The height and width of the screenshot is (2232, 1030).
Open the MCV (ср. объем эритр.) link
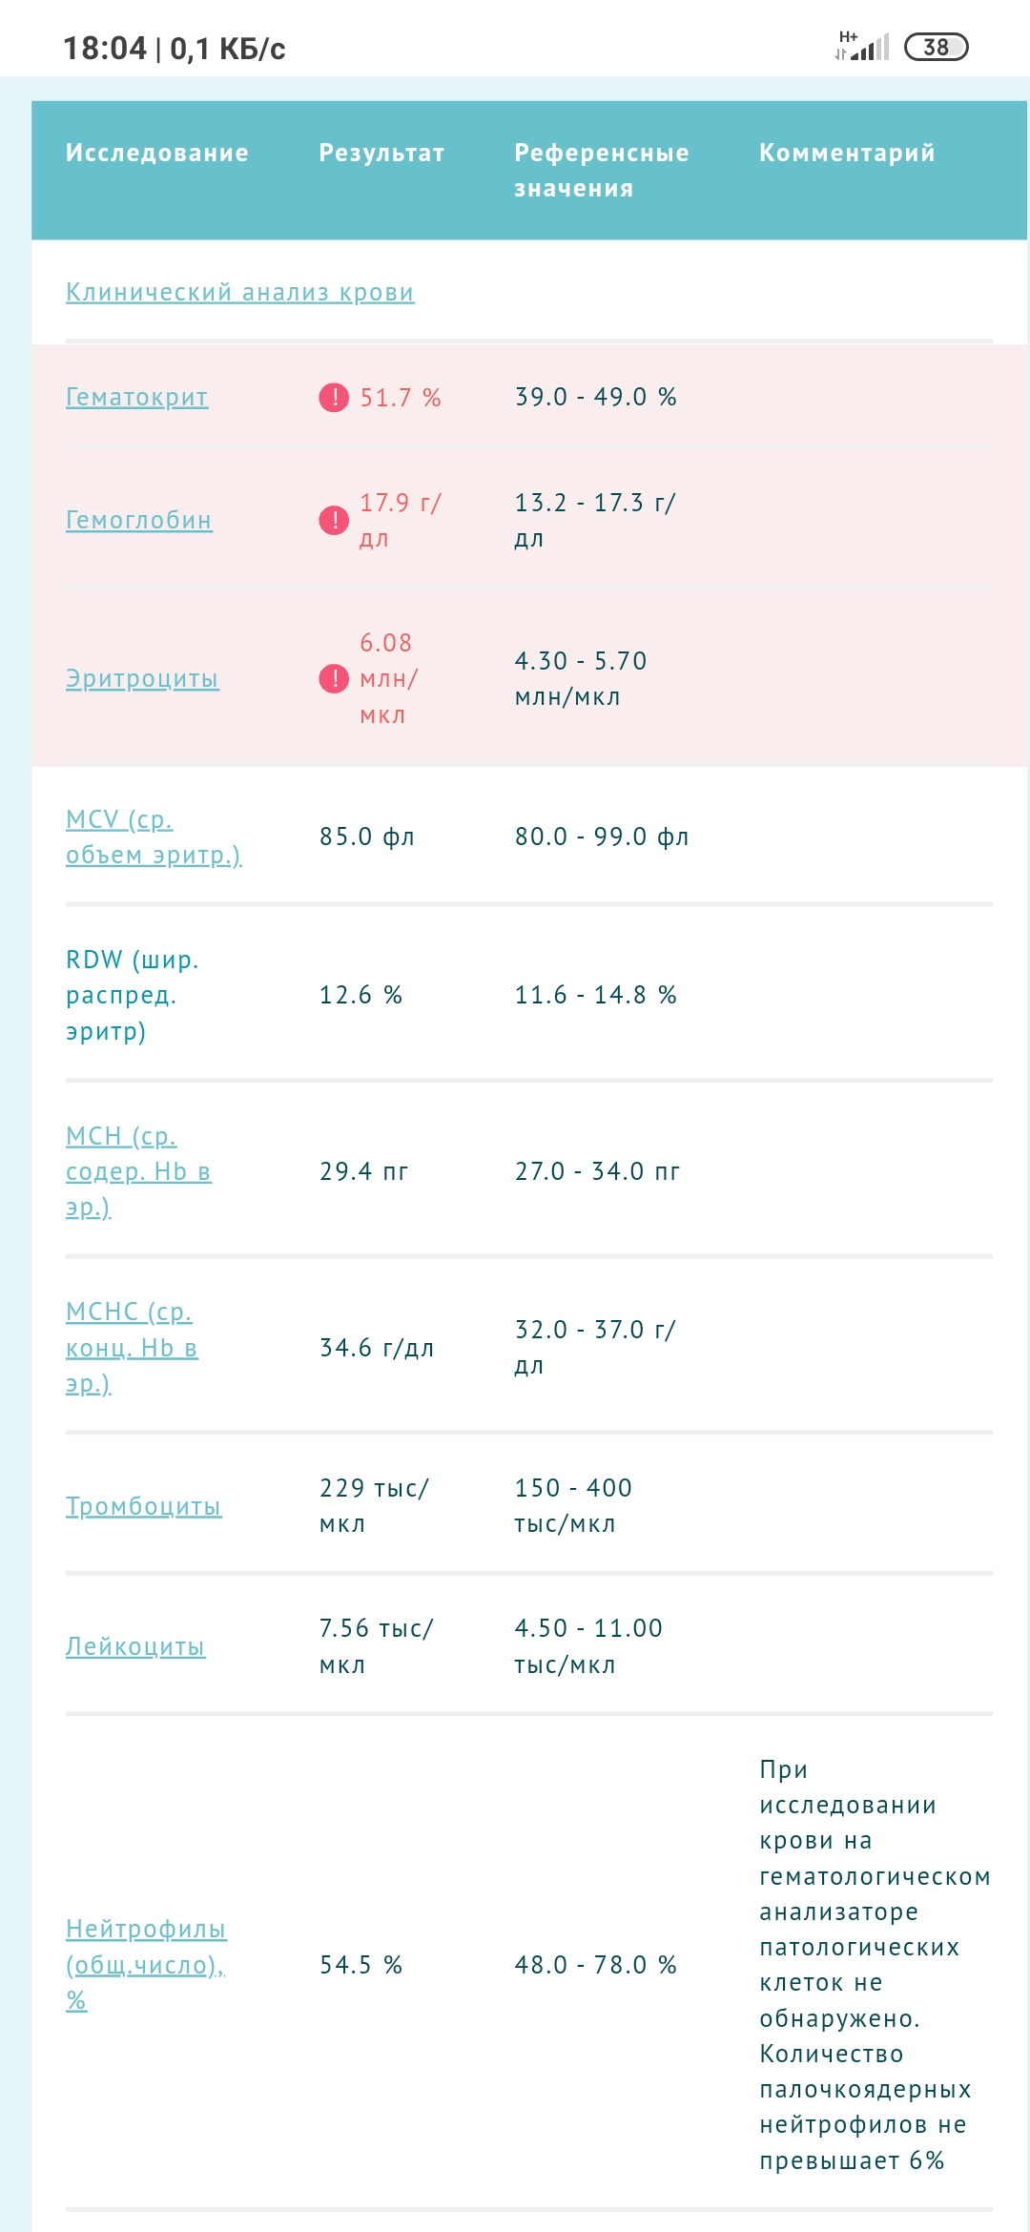153,837
